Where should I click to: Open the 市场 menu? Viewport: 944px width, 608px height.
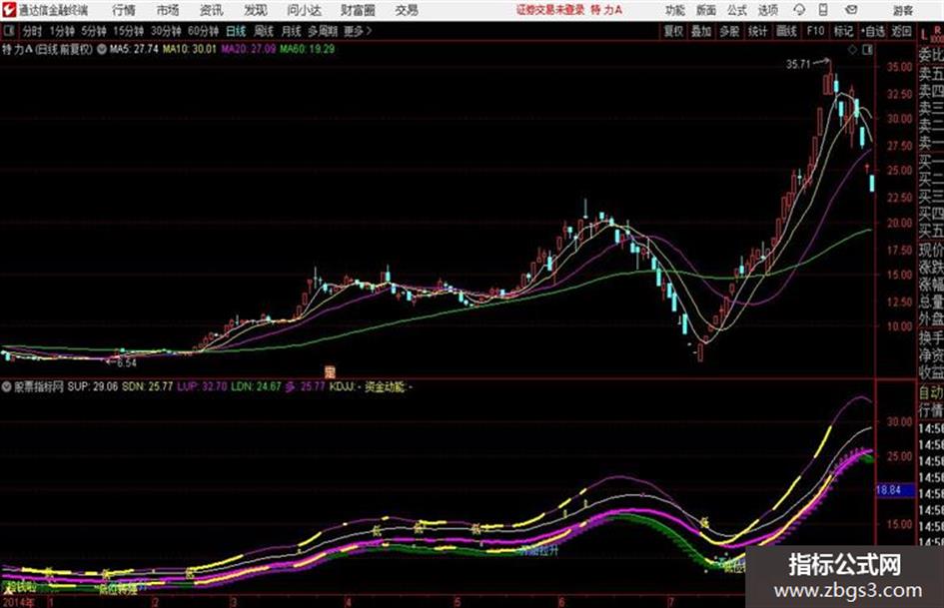tap(168, 10)
